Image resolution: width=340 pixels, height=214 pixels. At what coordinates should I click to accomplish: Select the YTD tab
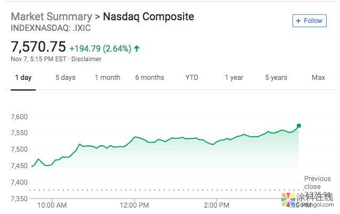tap(192, 78)
